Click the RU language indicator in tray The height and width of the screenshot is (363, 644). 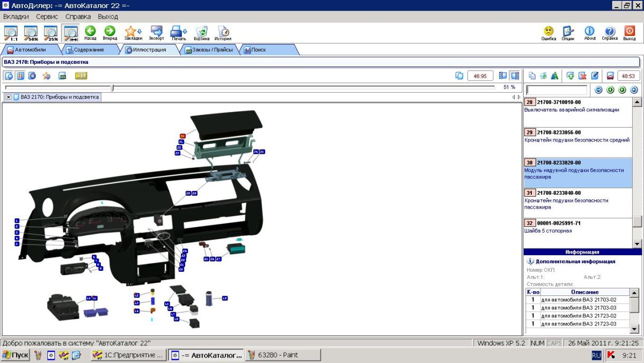[x=596, y=355]
